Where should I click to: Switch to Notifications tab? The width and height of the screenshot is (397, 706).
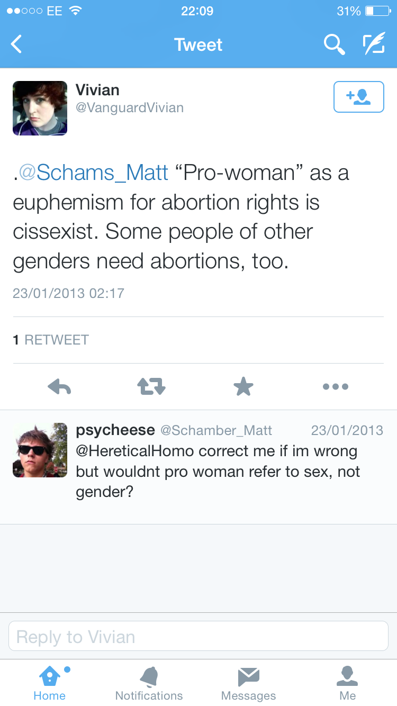[x=149, y=683]
